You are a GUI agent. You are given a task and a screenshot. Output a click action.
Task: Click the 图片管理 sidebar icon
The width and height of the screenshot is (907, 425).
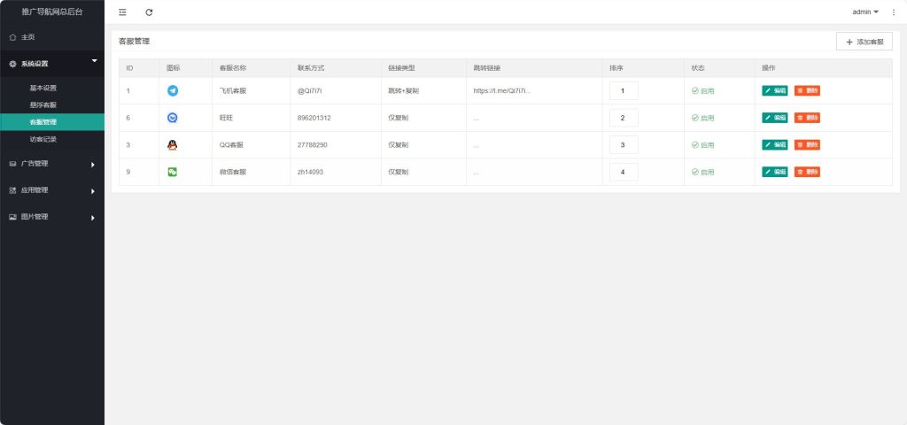click(x=12, y=217)
